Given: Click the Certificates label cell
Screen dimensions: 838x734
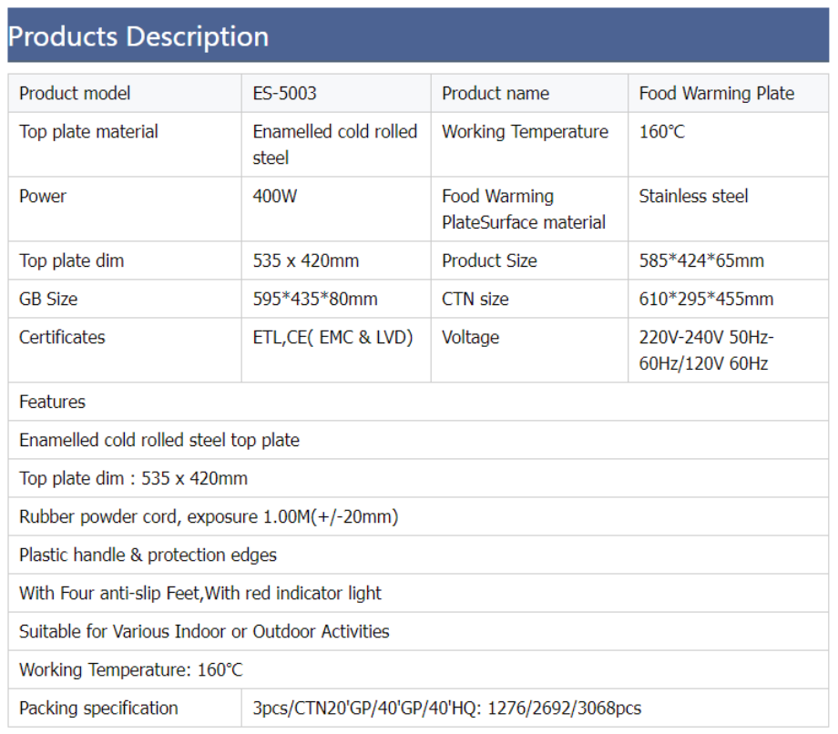Looking at the screenshot, I should pos(62,338).
